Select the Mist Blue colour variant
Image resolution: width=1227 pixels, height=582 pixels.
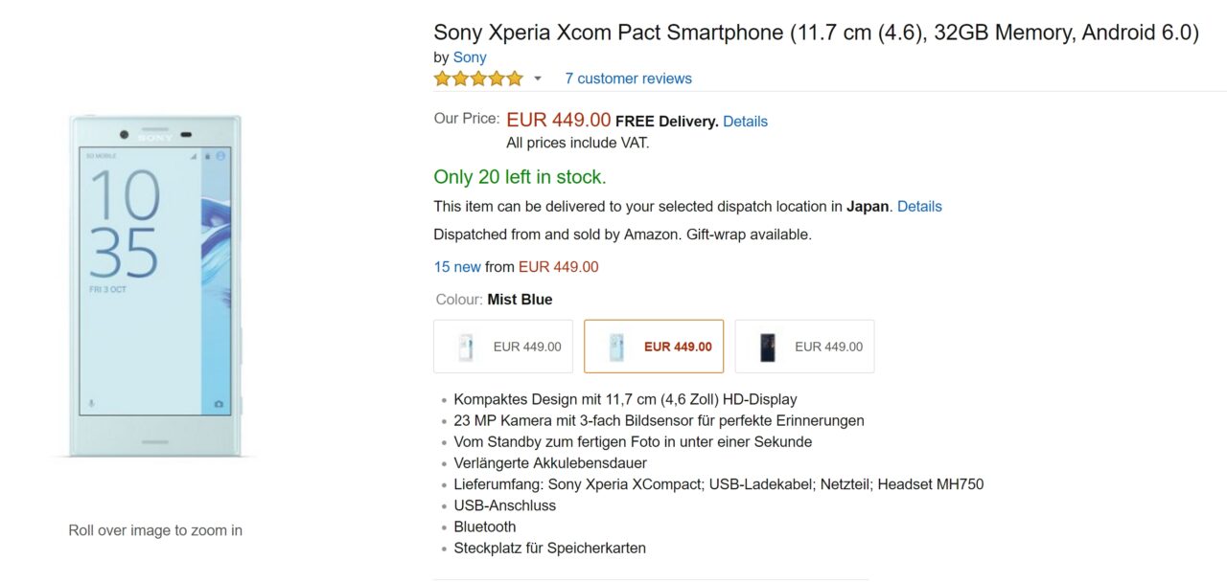click(654, 347)
